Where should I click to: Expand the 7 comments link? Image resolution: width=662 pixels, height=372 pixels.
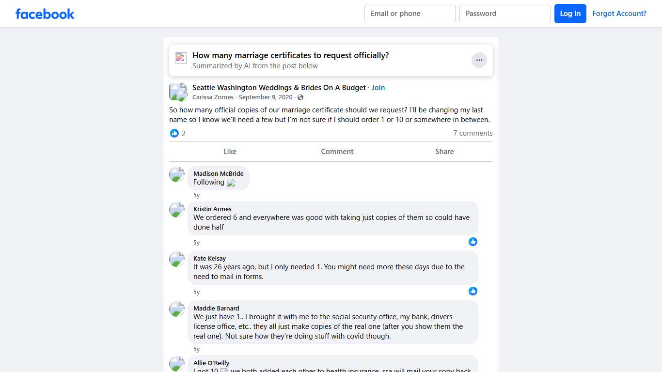pos(473,133)
